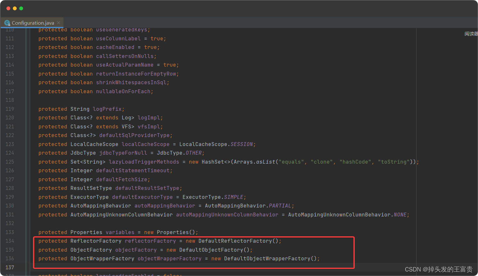
Task: Click the defaultResultSetType field
Action: (147, 188)
